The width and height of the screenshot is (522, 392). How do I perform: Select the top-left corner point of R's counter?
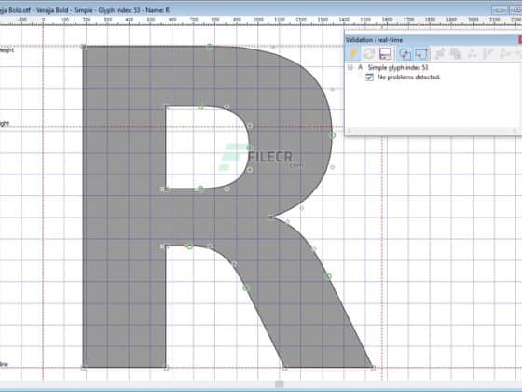pyautogui.click(x=167, y=106)
